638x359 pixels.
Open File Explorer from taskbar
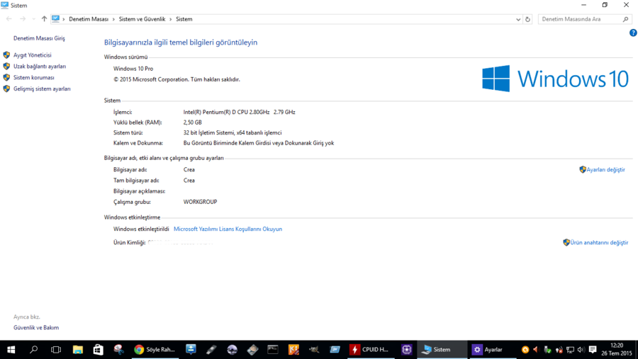click(78, 350)
